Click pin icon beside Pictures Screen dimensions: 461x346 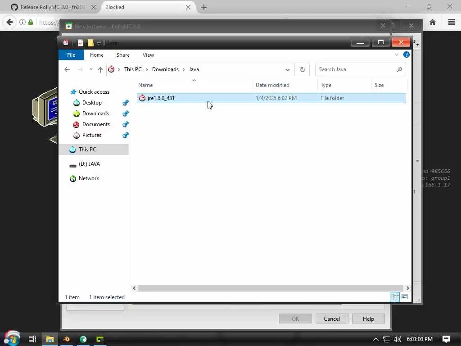tap(125, 135)
